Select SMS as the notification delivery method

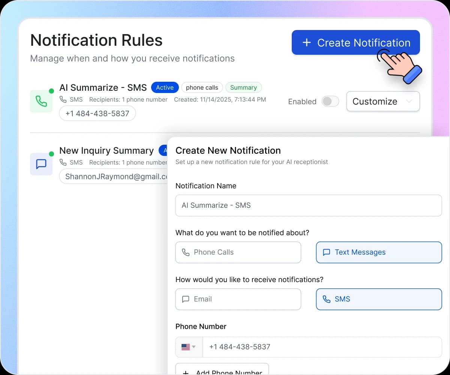point(379,299)
